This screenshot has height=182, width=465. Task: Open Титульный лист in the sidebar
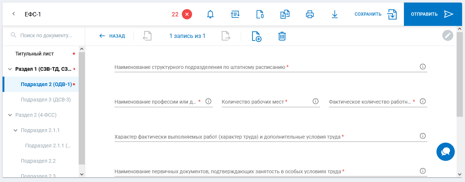tap(34, 54)
